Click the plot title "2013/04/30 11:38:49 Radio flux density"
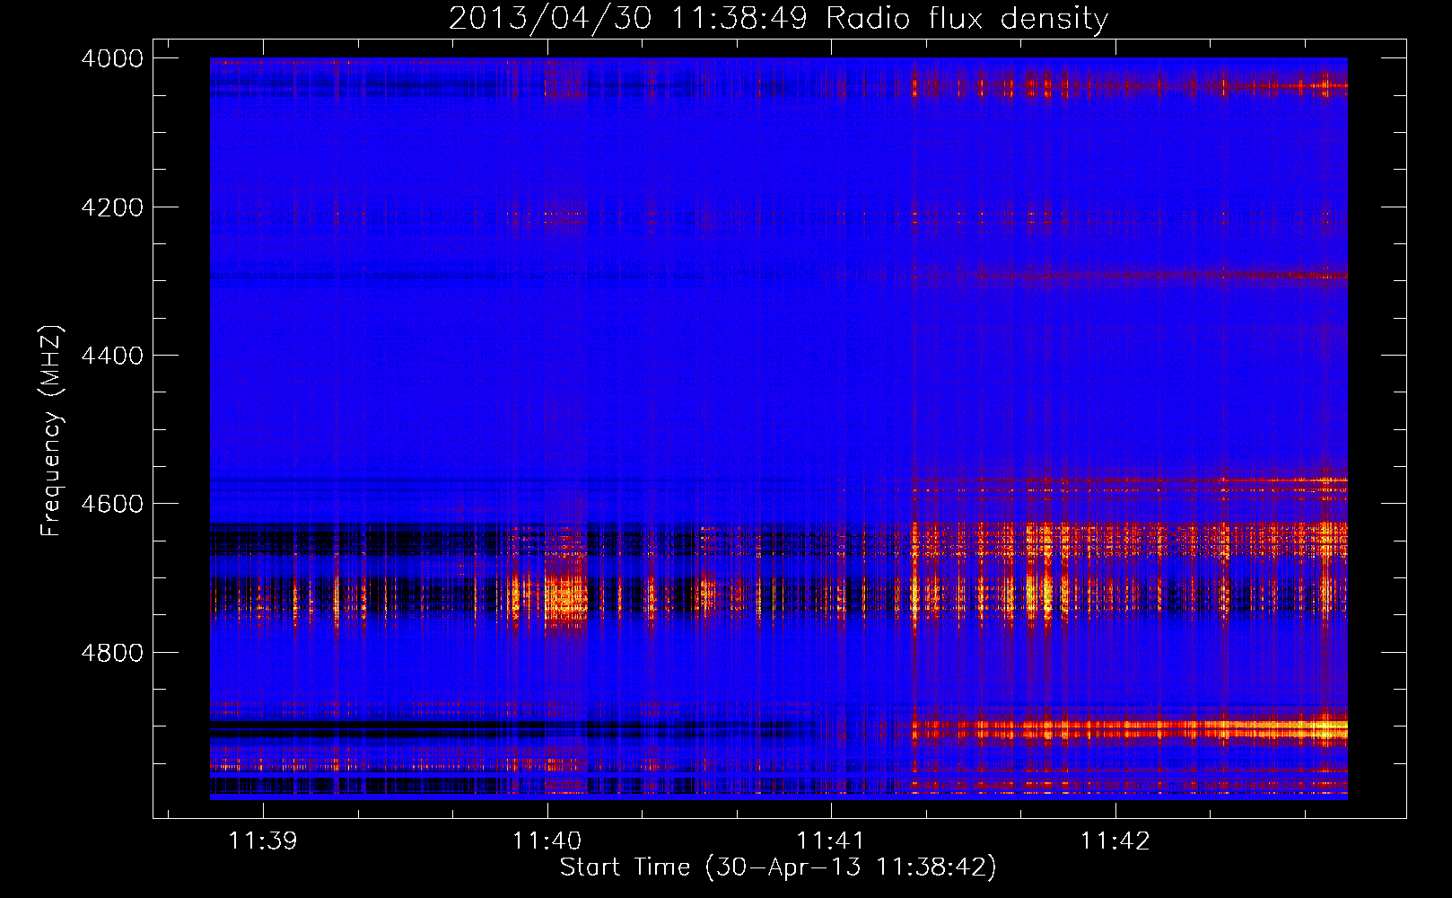The width and height of the screenshot is (1452, 898). pos(778,18)
